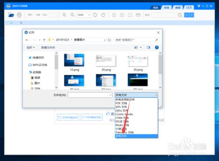Click PDF转WORD button on start page
The image size is (219, 161).
[92, 117]
